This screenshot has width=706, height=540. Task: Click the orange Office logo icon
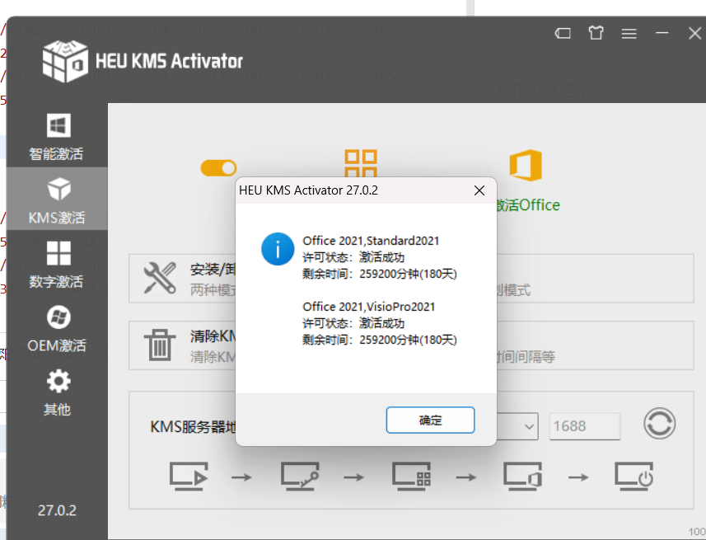tap(526, 165)
